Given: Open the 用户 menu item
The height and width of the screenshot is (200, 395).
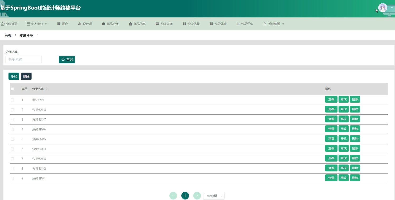Looking at the screenshot, I should [63, 24].
